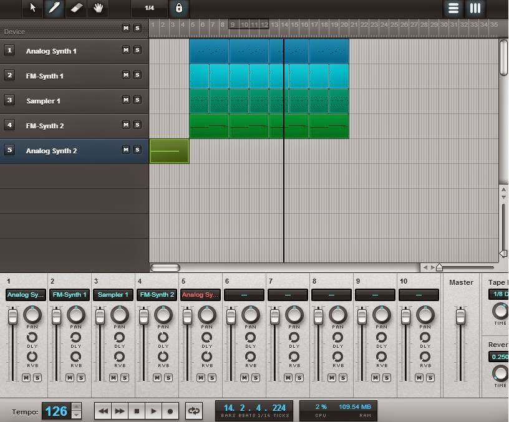
Task: Enable loop playback mode
Action: 193,411
